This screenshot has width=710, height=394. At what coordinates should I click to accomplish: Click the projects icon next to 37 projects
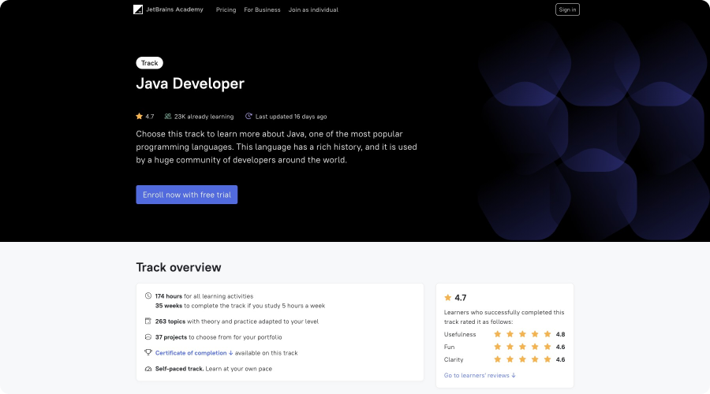(148, 337)
